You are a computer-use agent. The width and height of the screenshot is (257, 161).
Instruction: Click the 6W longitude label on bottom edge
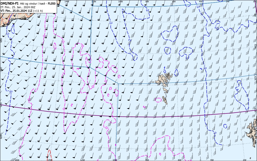point(180,160)
